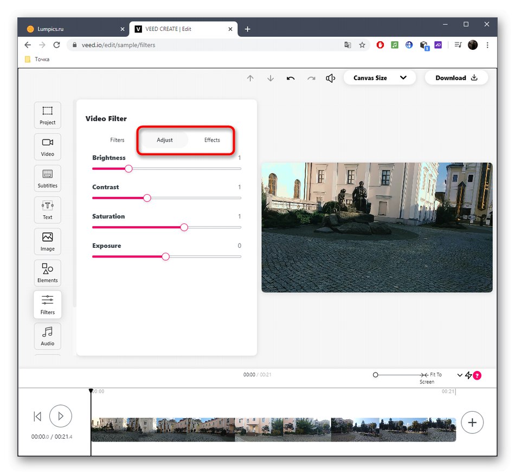Go back in browser history
515x474 pixels.
point(28,44)
